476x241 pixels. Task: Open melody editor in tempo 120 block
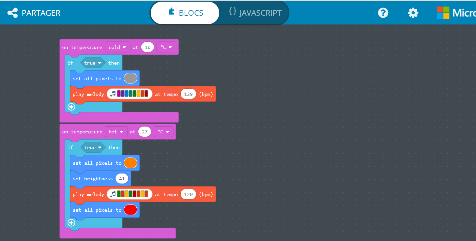point(130,194)
